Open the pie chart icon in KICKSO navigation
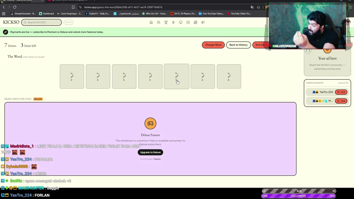The width and height of the screenshot is (354, 199). [188, 22]
